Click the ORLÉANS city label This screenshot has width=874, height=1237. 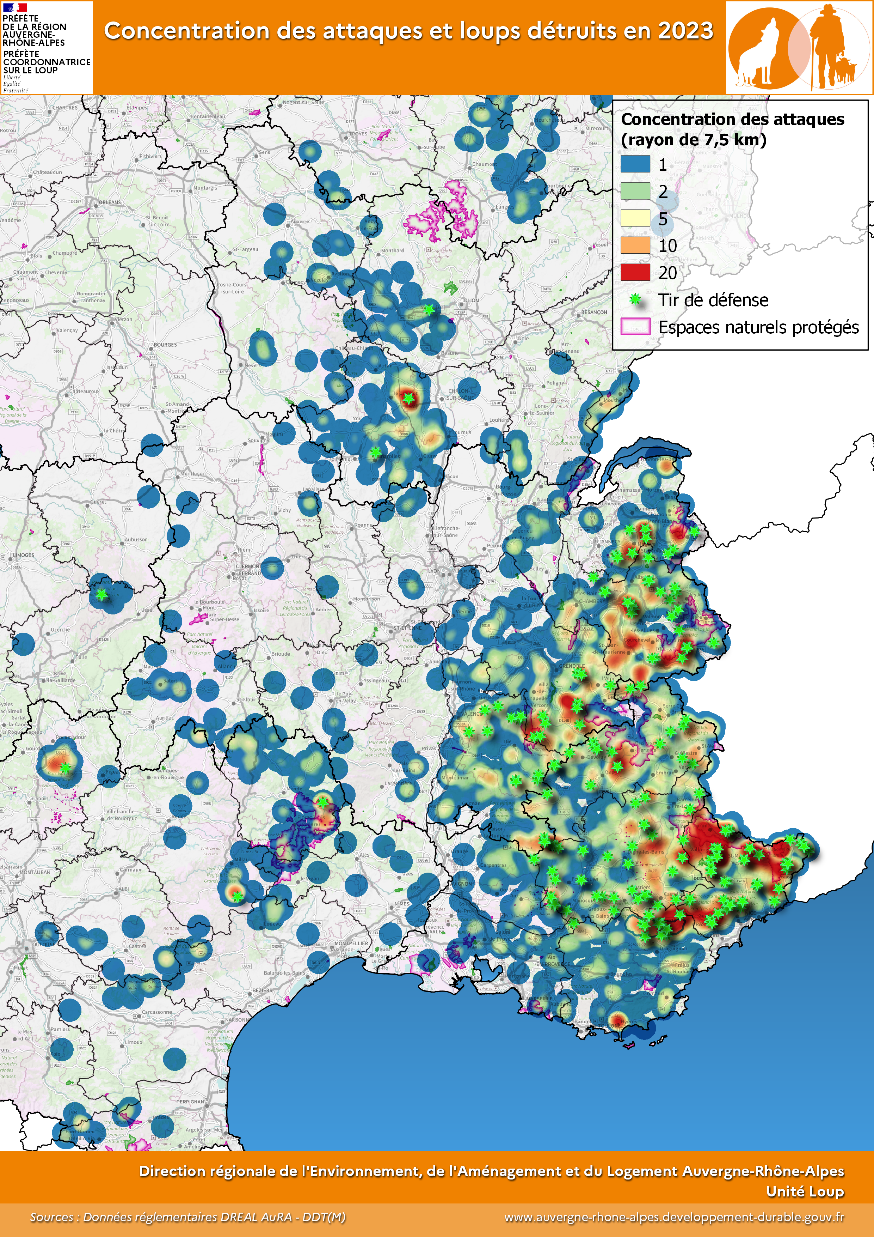(x=110, y=202)
